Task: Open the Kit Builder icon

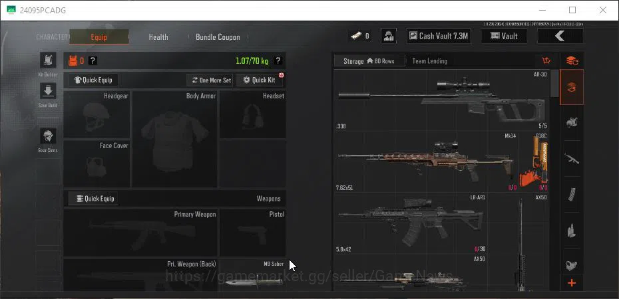Action: pos(48,60)
